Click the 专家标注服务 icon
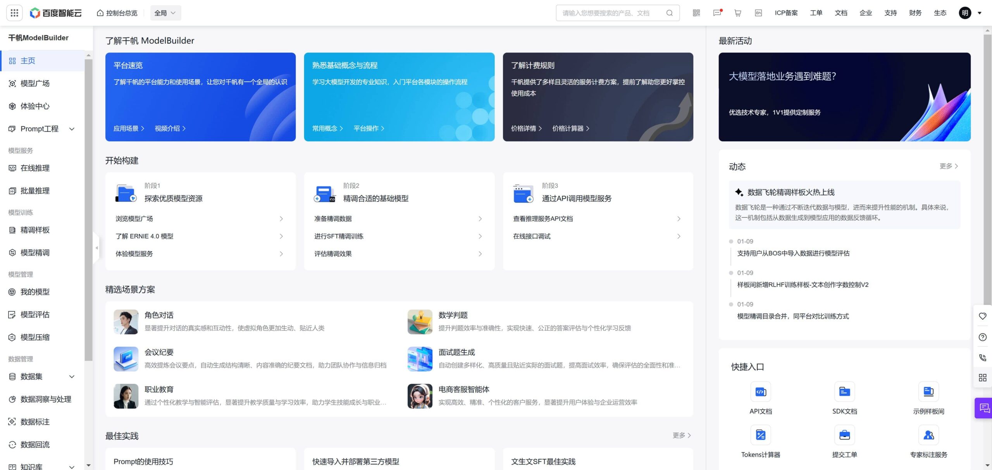This screenshot has height=470, width=992. click(928, 435)
